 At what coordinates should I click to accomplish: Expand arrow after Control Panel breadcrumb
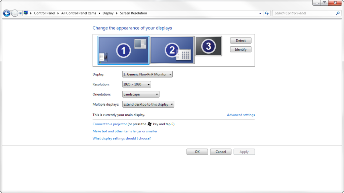coord(58,13)
